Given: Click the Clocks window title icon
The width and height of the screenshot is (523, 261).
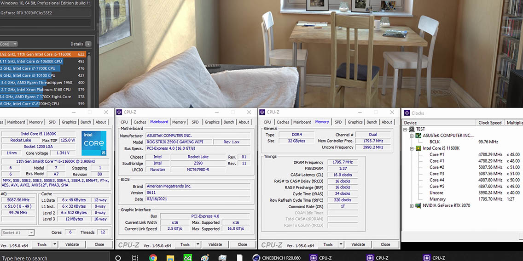Looking at the screenshot, I should point(407,113).
